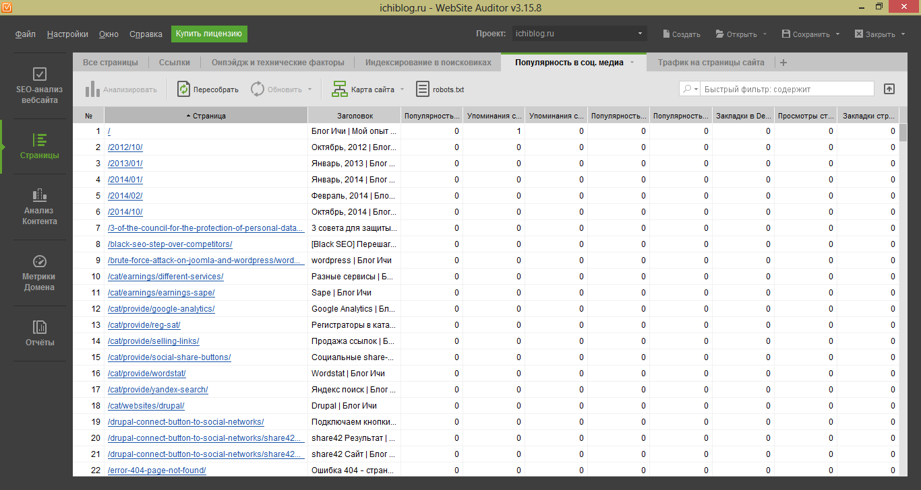Open the /2012/10/ page link
This screenshot has width=921, height=490.
(x=125, y=147)
